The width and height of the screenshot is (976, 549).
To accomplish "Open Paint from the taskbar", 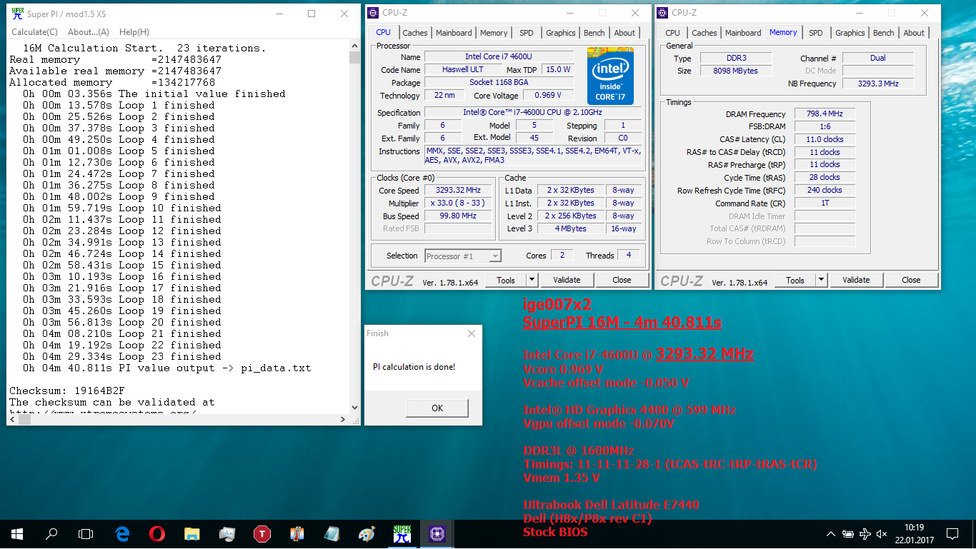I will click(367, 533).
